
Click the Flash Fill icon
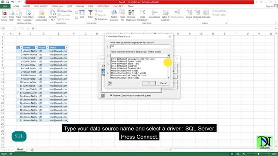[122, 15]
